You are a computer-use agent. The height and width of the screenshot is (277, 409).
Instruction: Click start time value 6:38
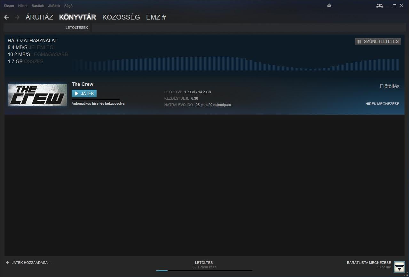tap(195, 98)
